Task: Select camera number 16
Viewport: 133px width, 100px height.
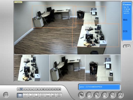Action: [59, 89]
